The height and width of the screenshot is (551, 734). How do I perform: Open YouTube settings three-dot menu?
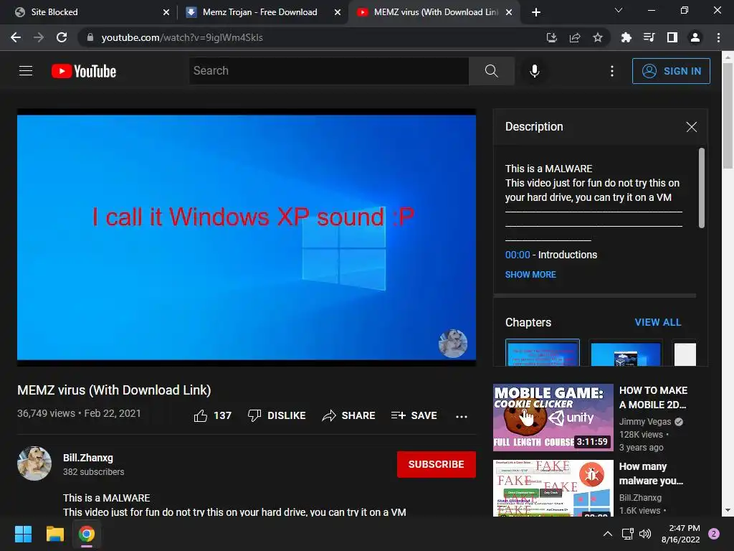[x=612, y=71]
